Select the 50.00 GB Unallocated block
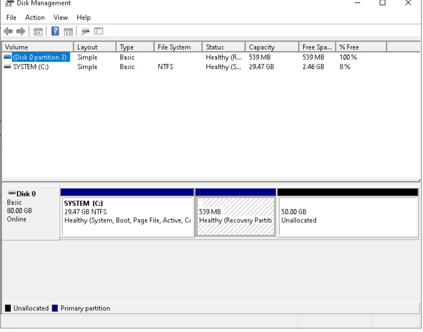The image size is (423, 332). [x=347, y=217]
